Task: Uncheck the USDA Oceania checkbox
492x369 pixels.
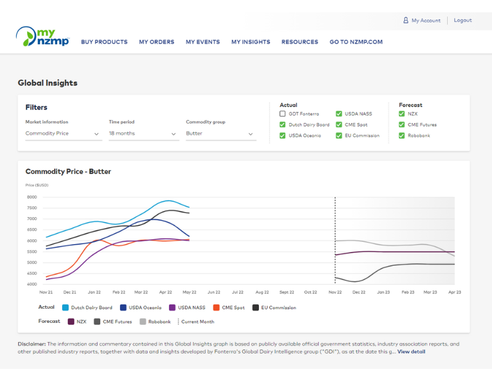Action: point(282,135)
